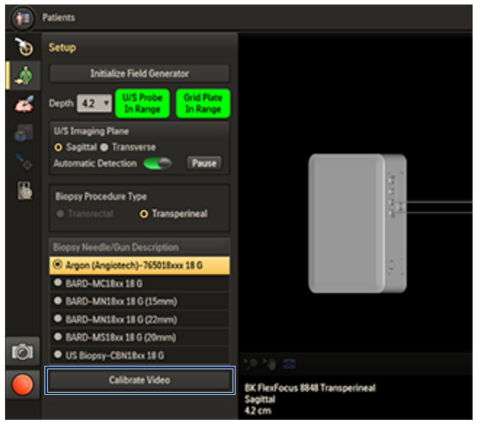Select Sagittal imaging plane
501x426 pixels.
[x=76, y=147]
